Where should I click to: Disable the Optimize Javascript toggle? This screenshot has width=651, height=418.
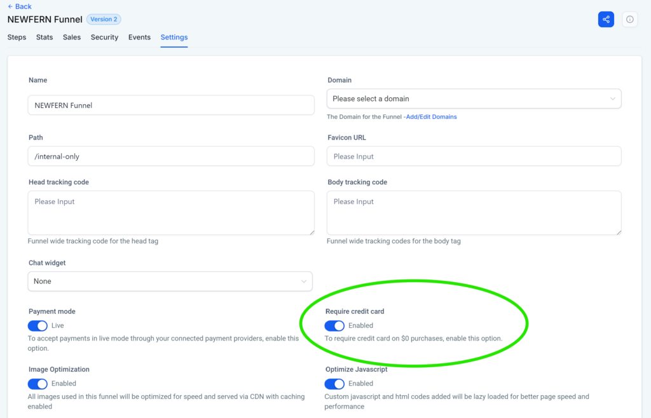[334, 384]
